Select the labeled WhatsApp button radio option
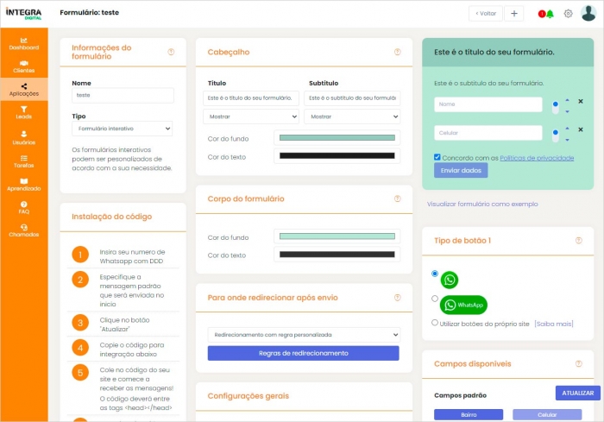604x422 pixels. pyautogui.click(x=436, y=299)
